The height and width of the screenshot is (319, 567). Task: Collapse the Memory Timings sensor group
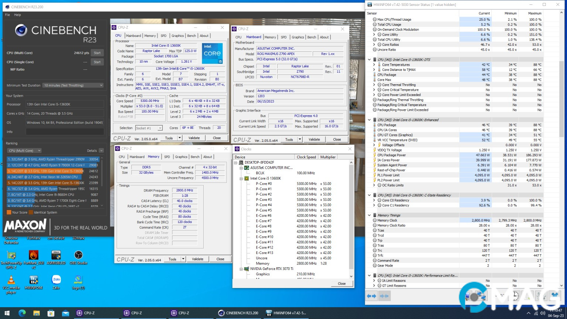pyautogui.click(x=369, y=215)
